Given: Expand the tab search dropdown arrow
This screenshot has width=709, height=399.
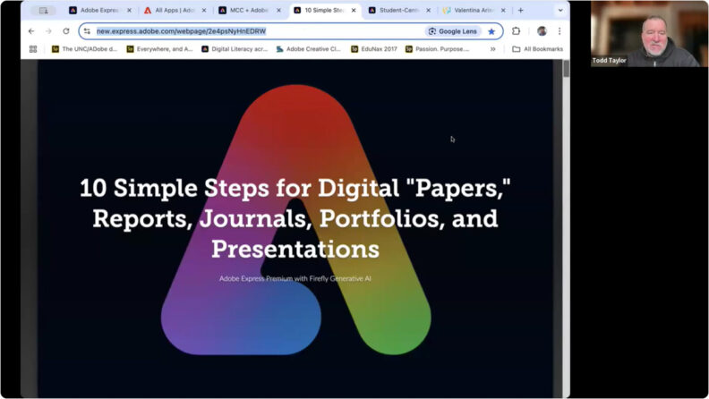Looking at the screenshot, I should tap(560, 10).
